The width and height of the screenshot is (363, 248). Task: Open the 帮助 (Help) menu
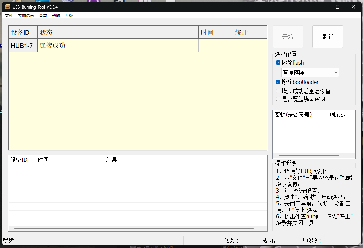[x=56, y=15]
